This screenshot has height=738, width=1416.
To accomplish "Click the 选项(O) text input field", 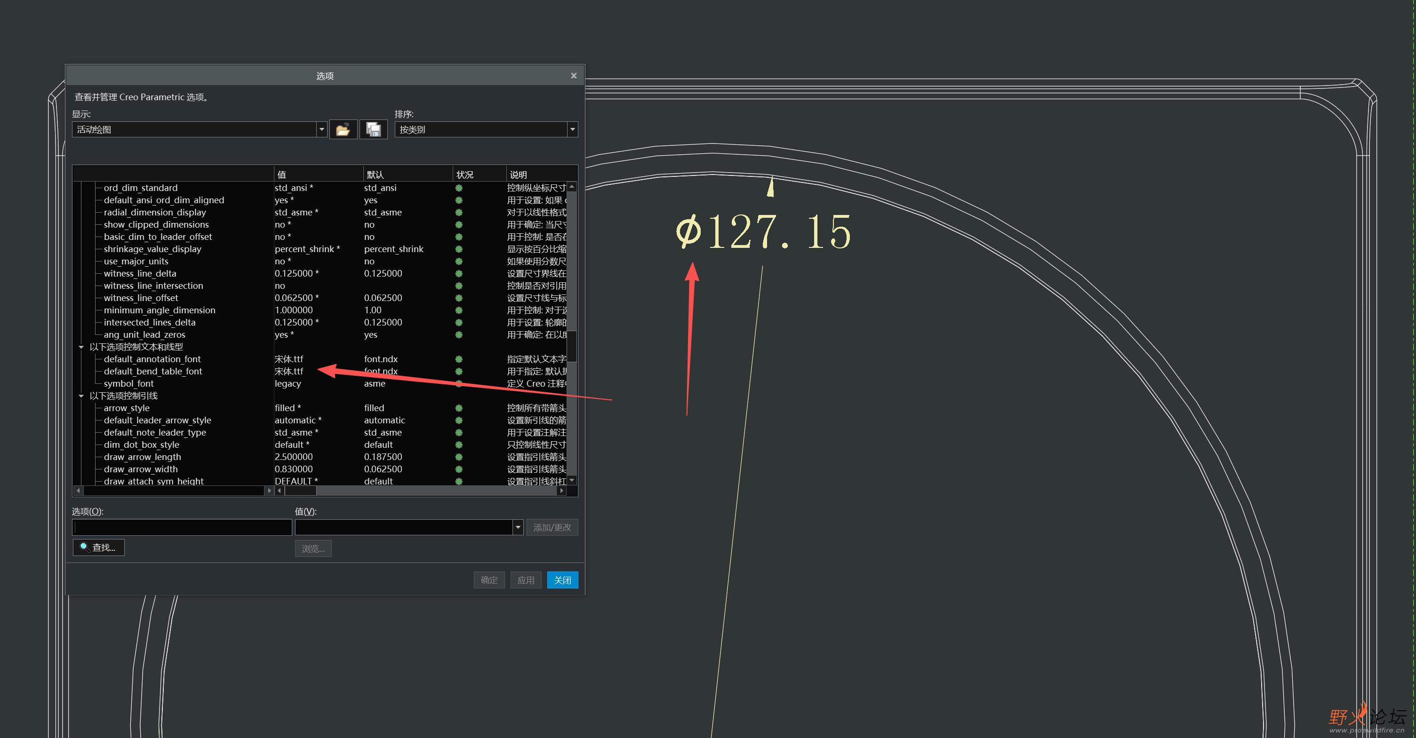I will pyautogui.click(x=182, y=528).
